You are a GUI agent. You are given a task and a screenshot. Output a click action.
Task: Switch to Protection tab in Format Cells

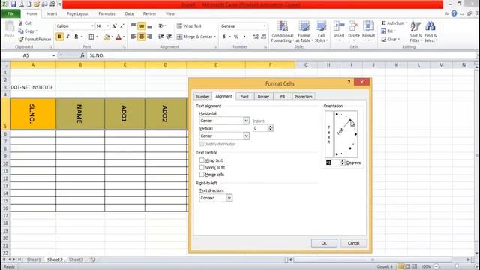click(303, 97)
